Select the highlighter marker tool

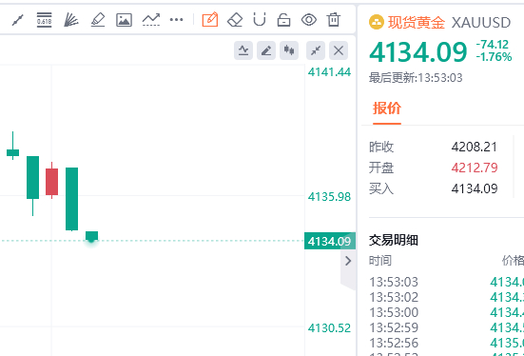coord(98,20)
